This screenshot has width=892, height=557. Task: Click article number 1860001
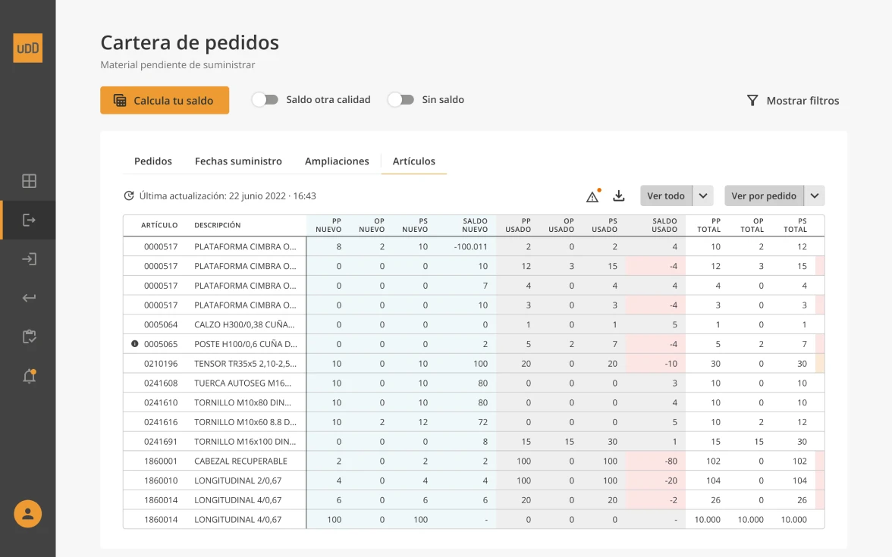point(161,461)
